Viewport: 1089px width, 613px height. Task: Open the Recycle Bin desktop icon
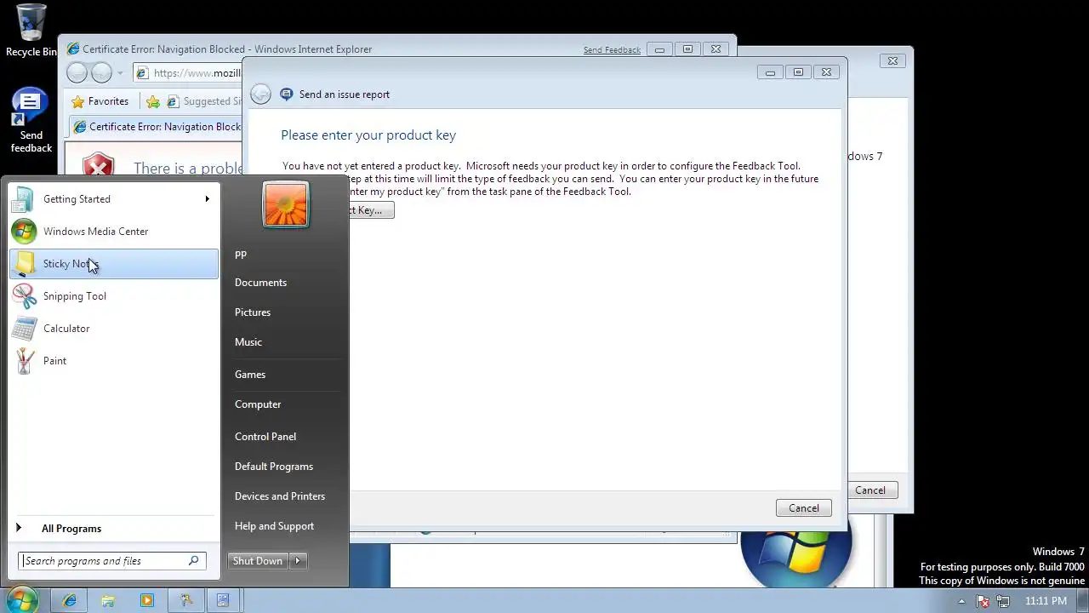[31, 30]
